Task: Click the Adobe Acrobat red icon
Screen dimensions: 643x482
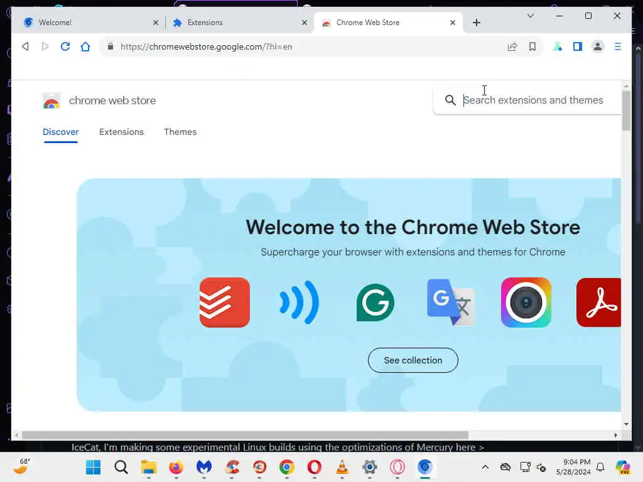Action: click(598, 303)
